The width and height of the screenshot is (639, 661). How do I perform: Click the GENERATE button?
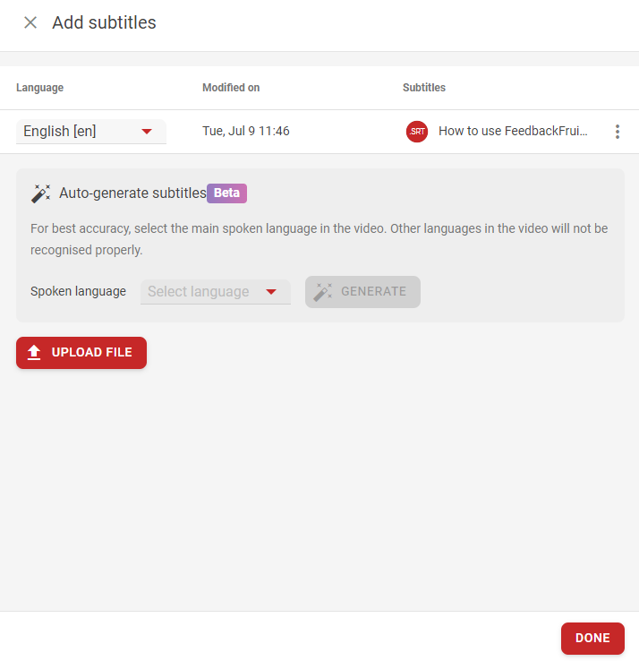point(362,292)
